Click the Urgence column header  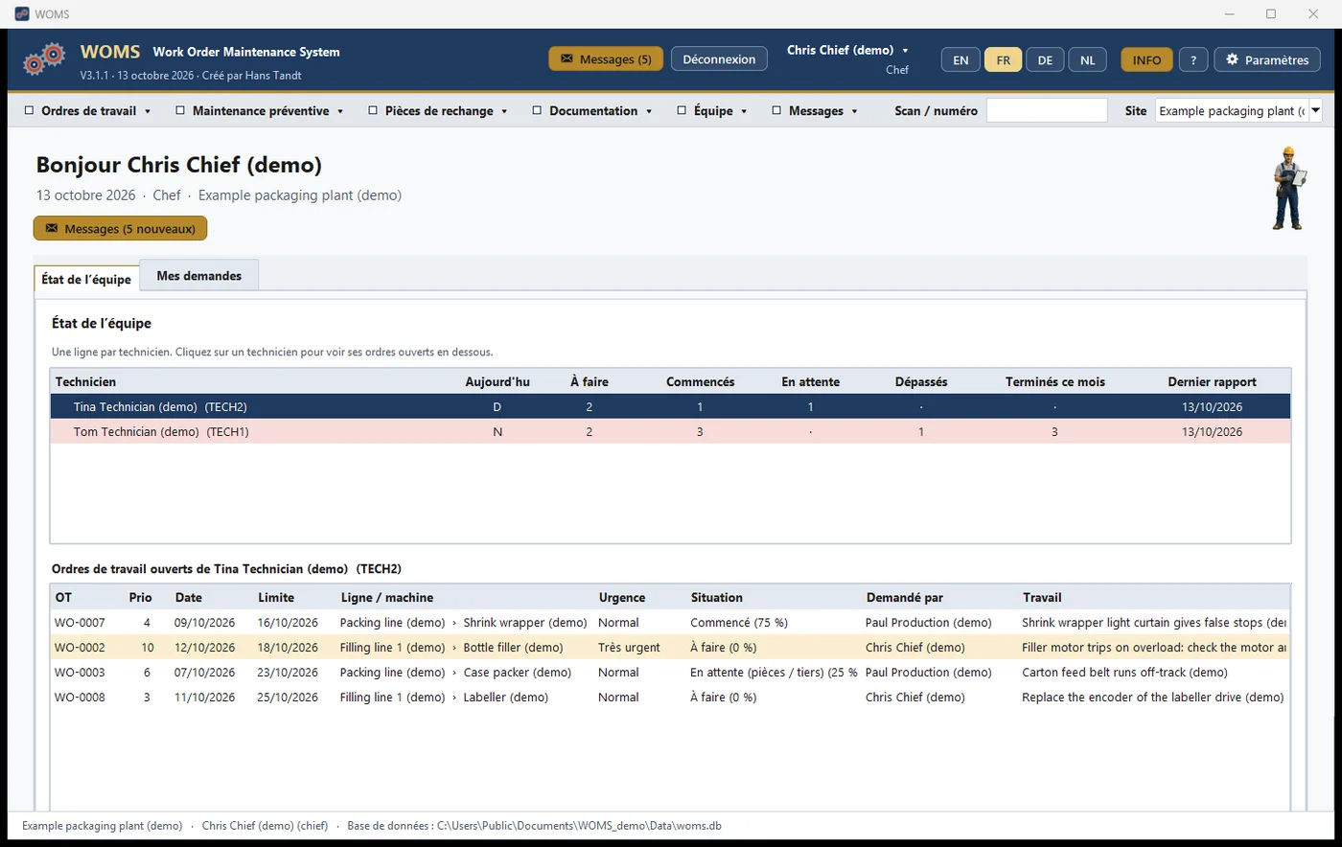[622, 597]
